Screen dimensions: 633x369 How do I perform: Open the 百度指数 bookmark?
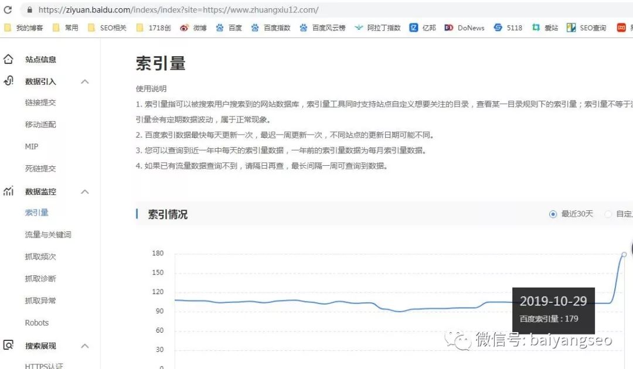click(x=271, y=28)
